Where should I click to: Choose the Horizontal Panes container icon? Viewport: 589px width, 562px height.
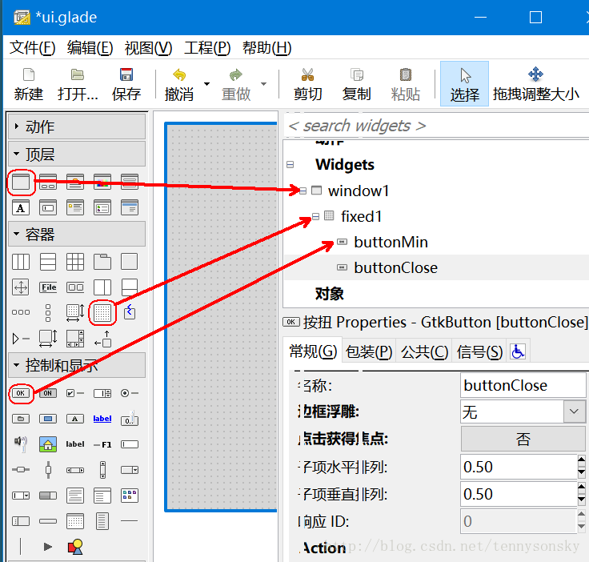pos(102,287)
